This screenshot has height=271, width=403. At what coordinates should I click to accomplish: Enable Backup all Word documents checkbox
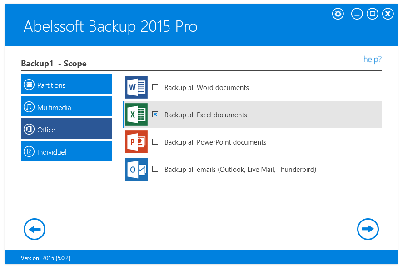coord(155,87)
